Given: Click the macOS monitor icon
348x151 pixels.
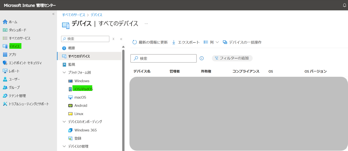Looking at the screenshot, I should [70, 97].
